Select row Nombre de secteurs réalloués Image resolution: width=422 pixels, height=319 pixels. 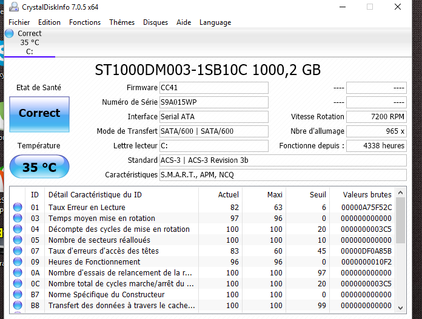click(203, 240)
